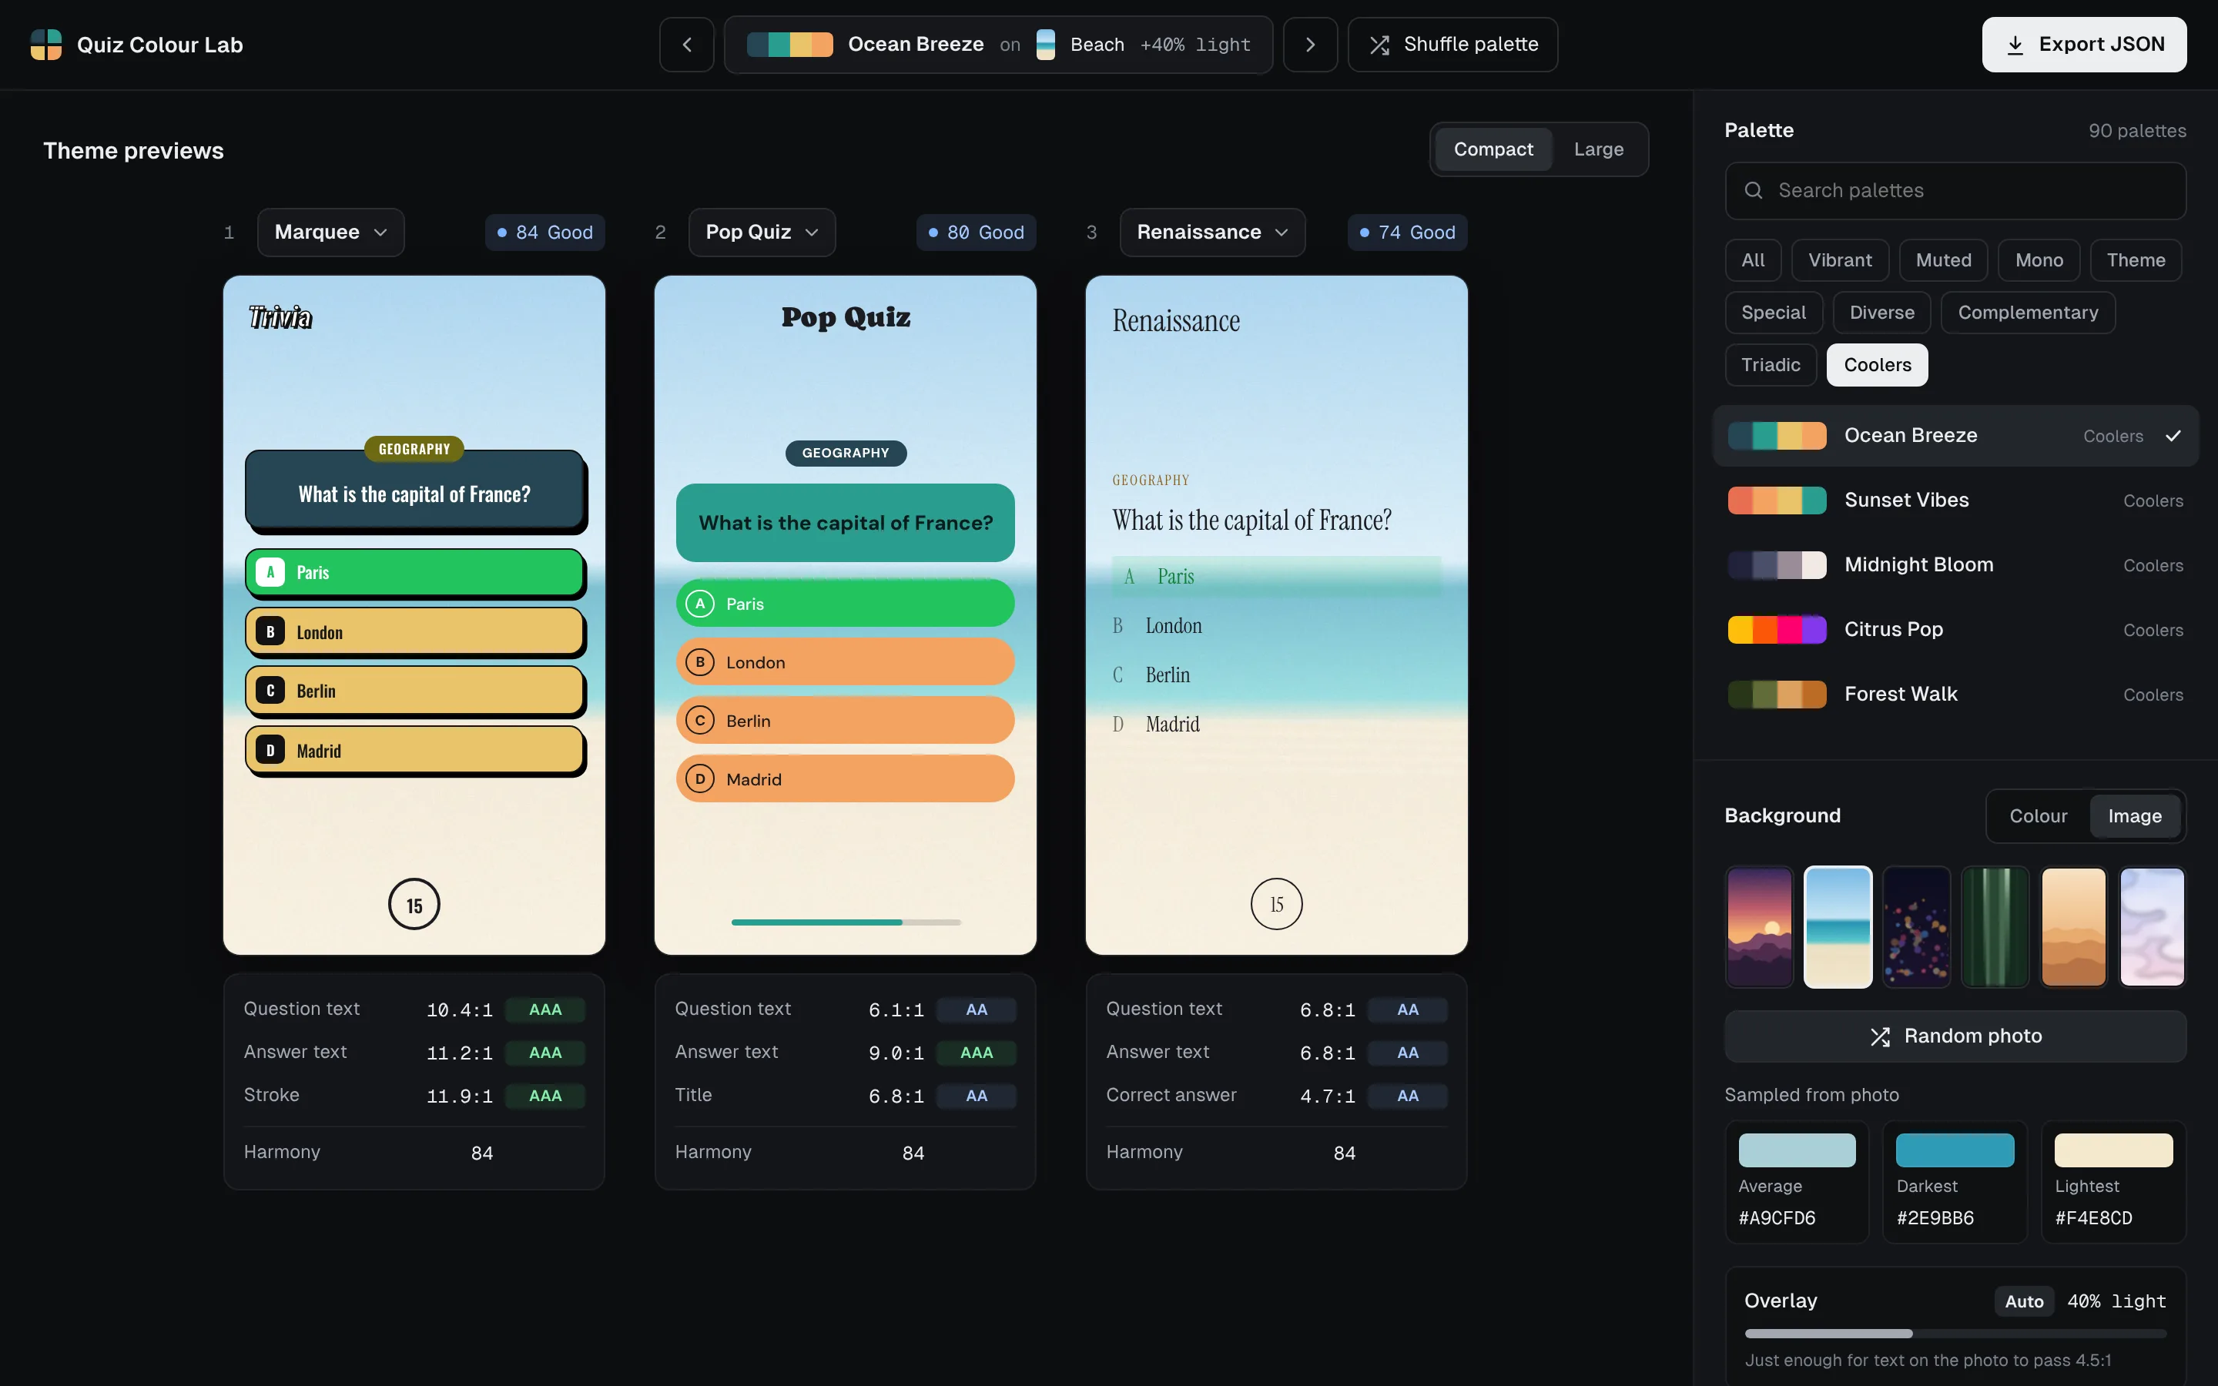Choose the orange desert dunes background thumbnail
This screenshot has height=1386, width=2218.
tap(2073, 927)
